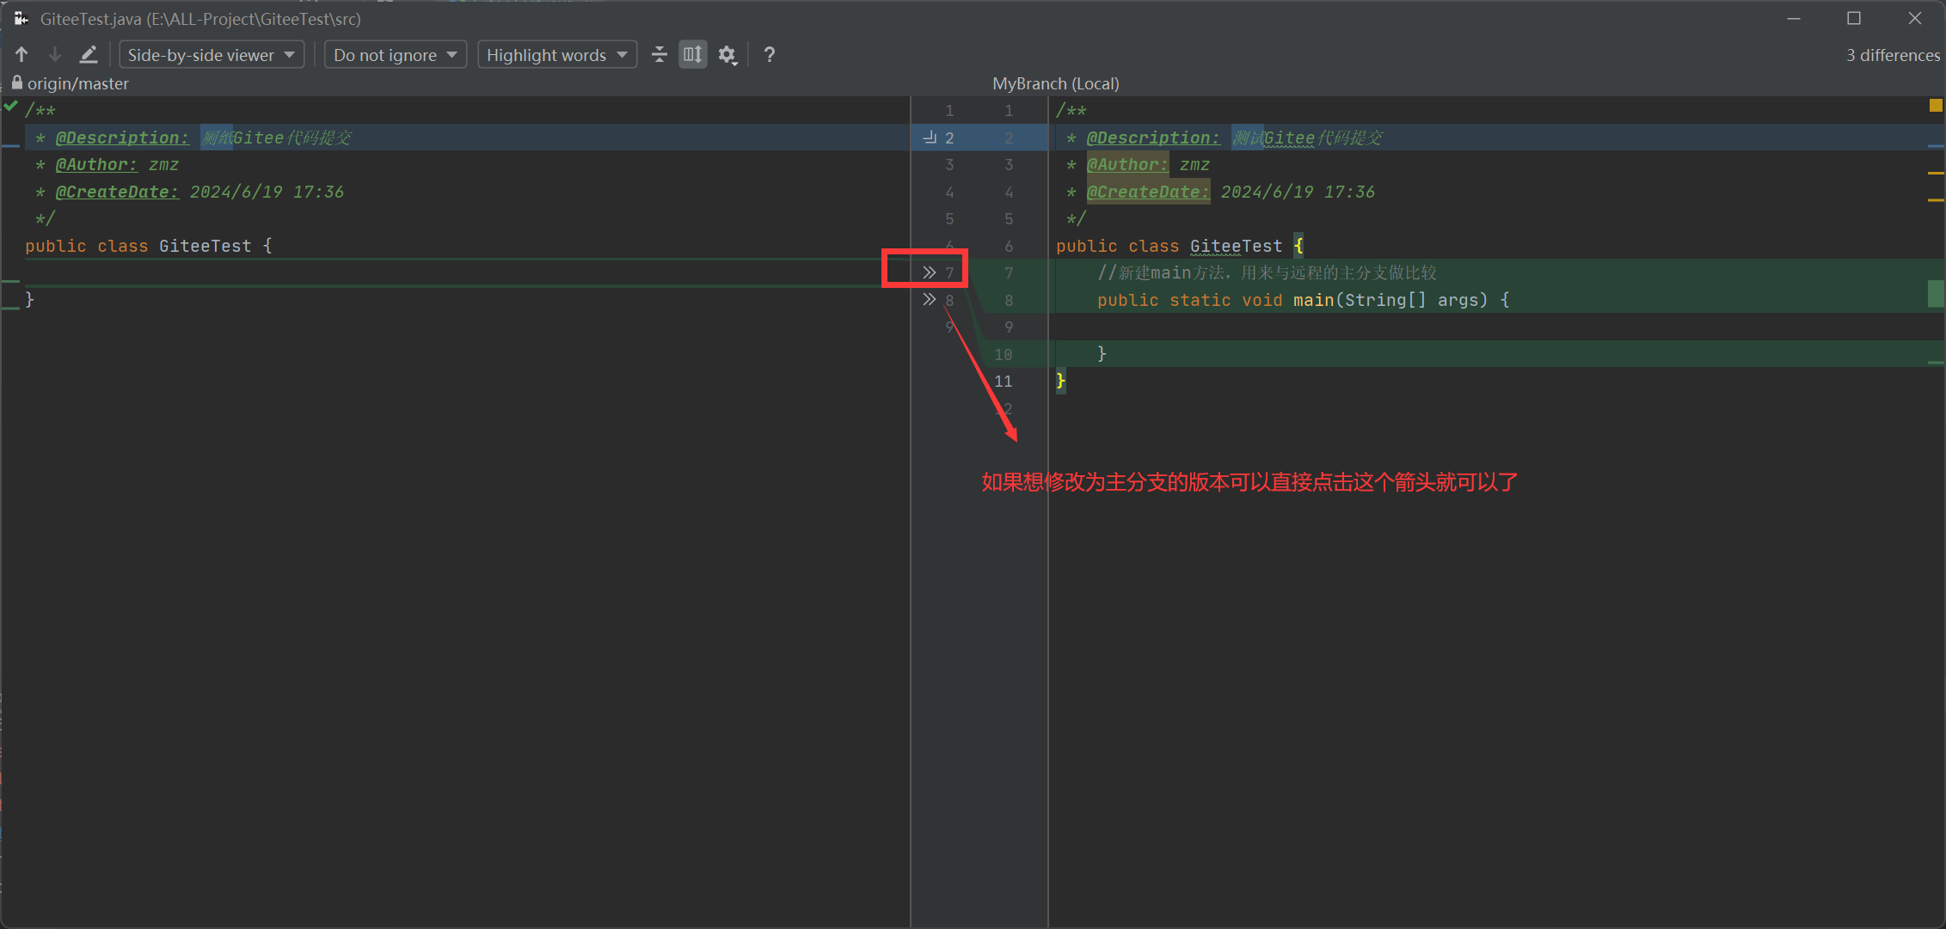Go to next difference with down arrow

[x=55, y=55]
